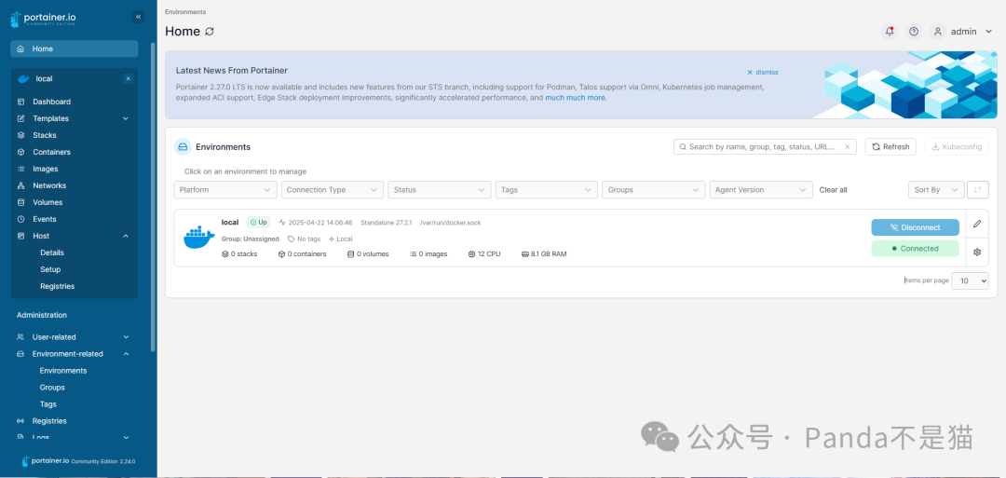
Task: Open the Status filter dropdown
Action: click(440, 190)
